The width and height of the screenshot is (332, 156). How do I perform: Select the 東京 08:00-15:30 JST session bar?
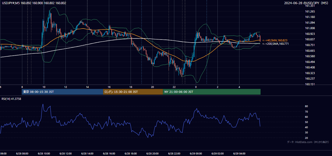pyautogui.click(x=62, y=92)
